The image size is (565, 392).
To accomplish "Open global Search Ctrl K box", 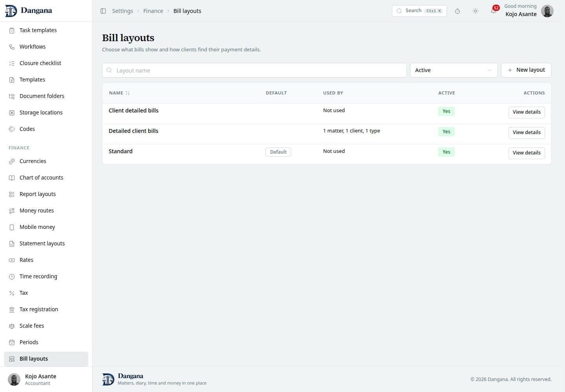I will tap(419, 11).
